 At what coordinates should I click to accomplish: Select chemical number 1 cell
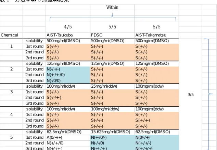point(11,46)
